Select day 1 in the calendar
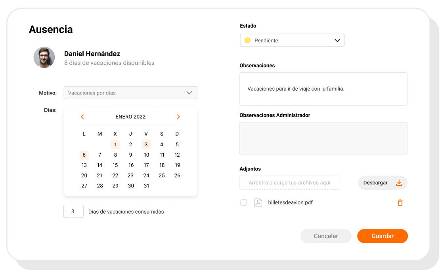Image resolution: width=440 pixels, height=278 pixels. tap(115, 145)
